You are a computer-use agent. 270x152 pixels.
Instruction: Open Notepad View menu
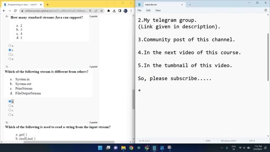click(x=158, y=11)
